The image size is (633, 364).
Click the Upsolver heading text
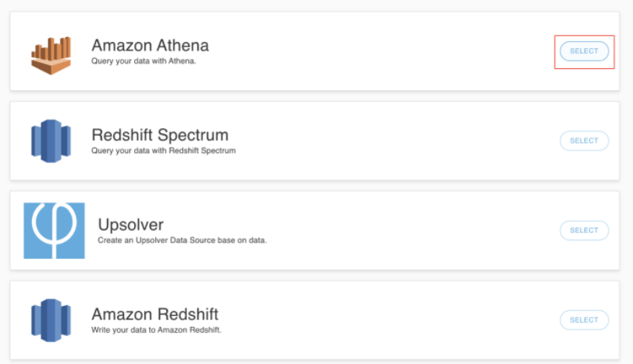pyautogui.click(x=131, y=224)
